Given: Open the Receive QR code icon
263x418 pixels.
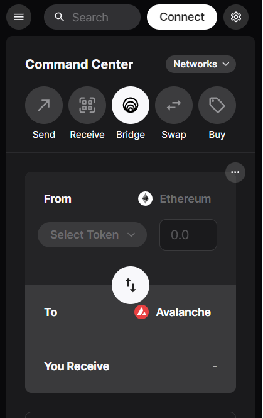Looking at the screenshot, I should pyautogui.click(x=87, y=105).
